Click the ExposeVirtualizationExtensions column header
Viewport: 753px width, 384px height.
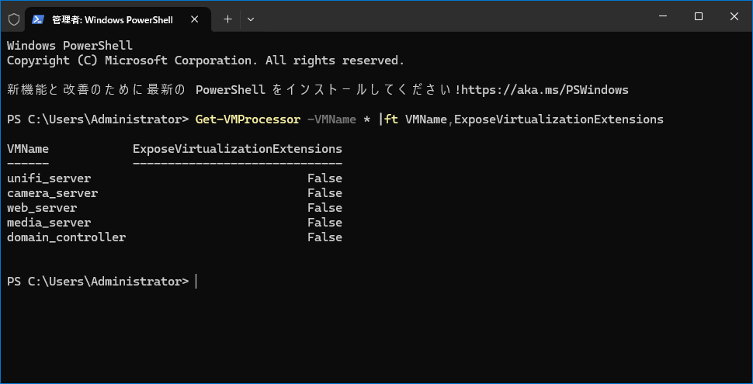pos(237,148)
